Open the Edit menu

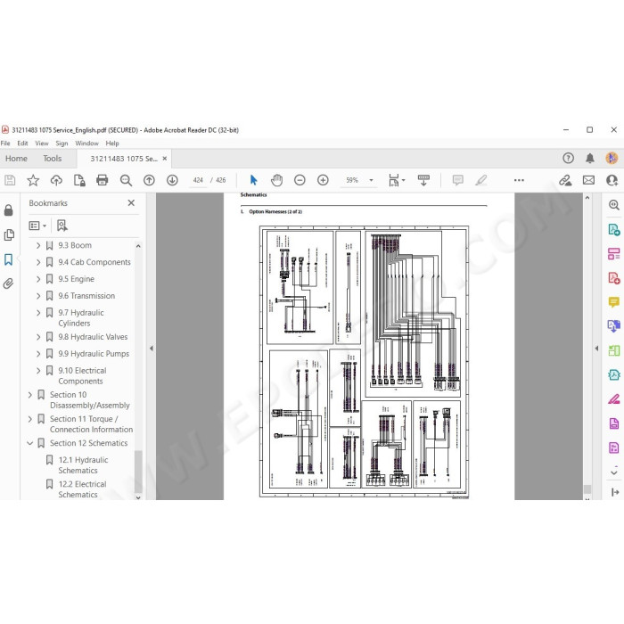click(x=22, y=144)
